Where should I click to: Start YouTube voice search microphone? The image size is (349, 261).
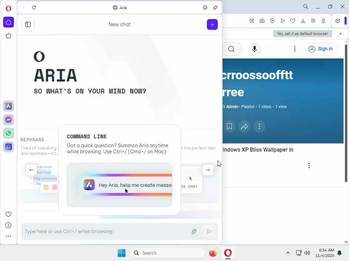tap(255, 49)
